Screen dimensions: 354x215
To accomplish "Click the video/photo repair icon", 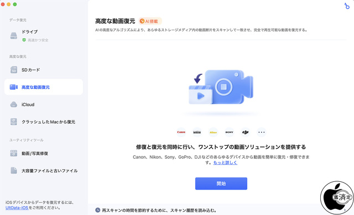I will coord(14,153).
